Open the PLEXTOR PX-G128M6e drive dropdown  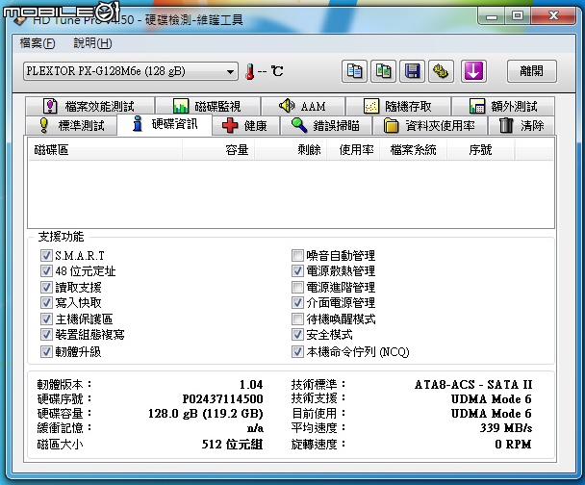pos(131,71)
